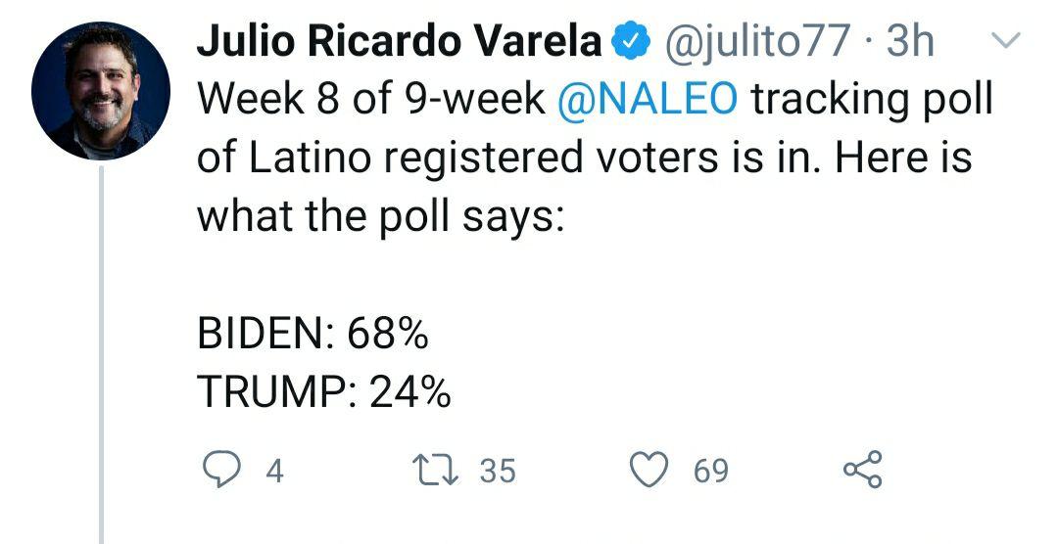This screenshot has height=544, width=1058.
Task: Click the retweet count 35
Action: (497, 472)
